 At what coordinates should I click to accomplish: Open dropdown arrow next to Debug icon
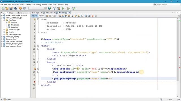click(x=71, y=8)
